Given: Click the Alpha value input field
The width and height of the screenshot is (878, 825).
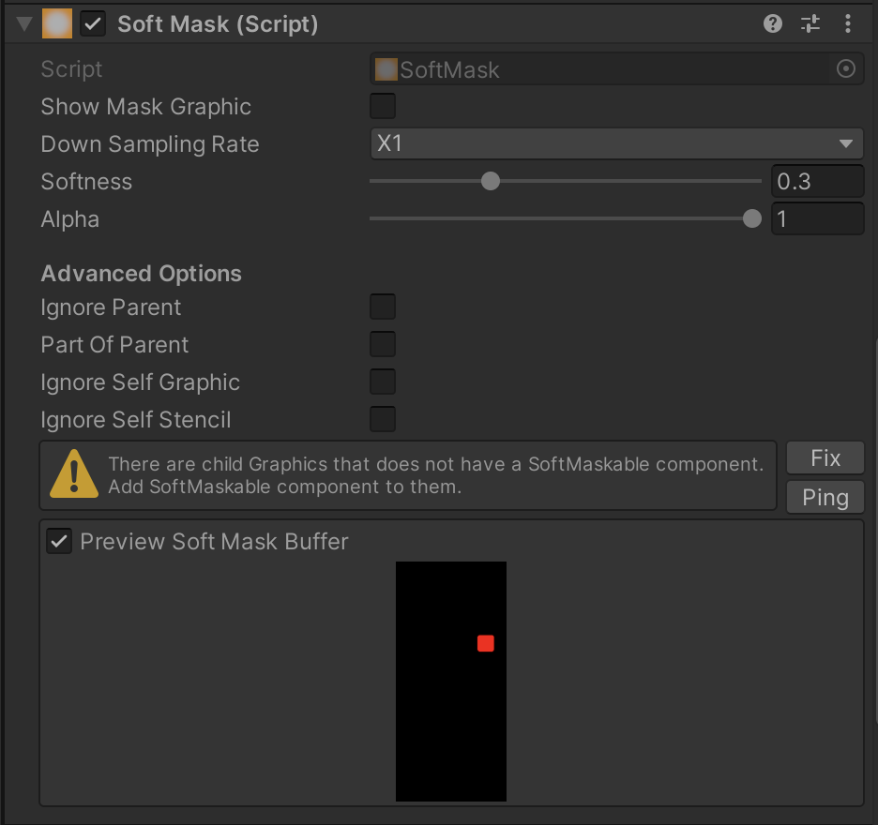Looking at the screenshot, I should (817, 218).
